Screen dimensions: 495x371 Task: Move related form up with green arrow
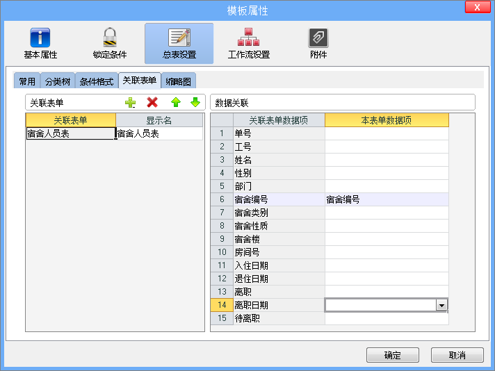click(x=176, y=103)
